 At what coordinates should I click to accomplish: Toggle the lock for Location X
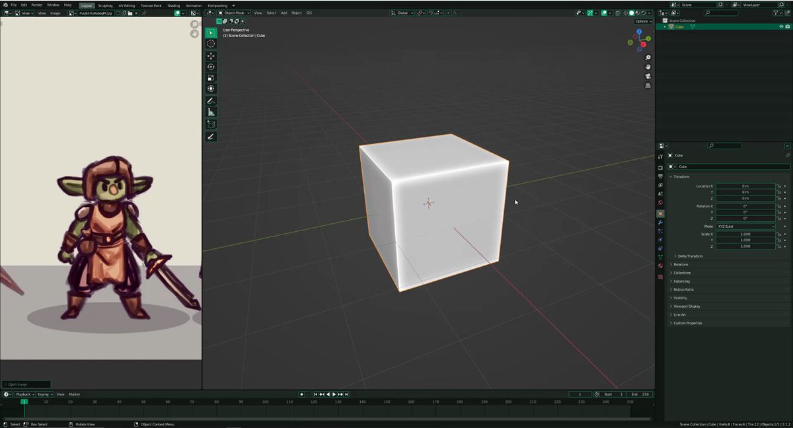[779, 186]
